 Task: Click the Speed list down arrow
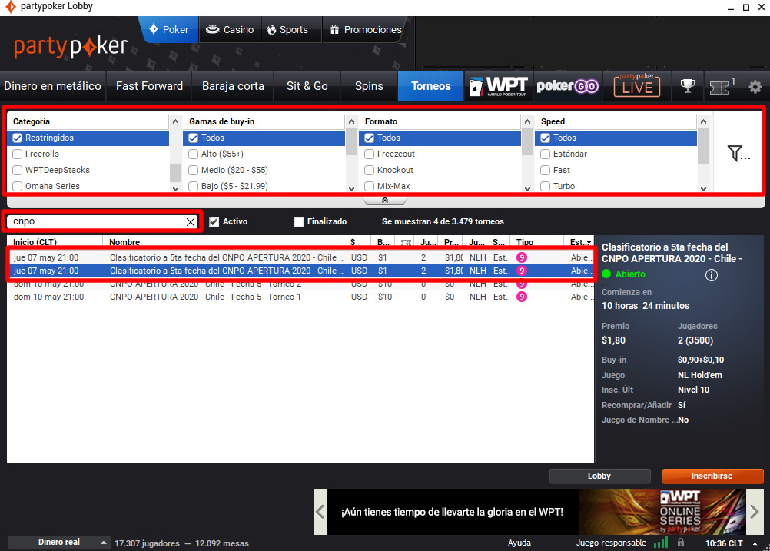tap(703, 188)
